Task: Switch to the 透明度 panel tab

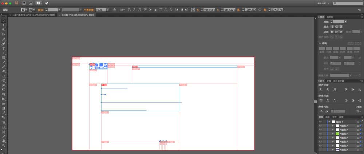Action: pyautogui.click(x=330, y=17)
